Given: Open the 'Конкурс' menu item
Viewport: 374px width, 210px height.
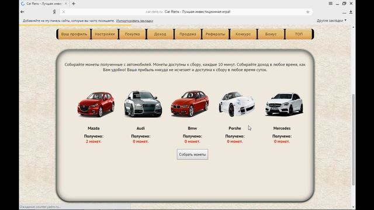Looking at the screenshot, I should (243, 34).
